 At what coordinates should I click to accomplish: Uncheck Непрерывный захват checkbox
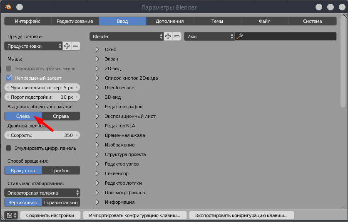[x=9, y=78]
